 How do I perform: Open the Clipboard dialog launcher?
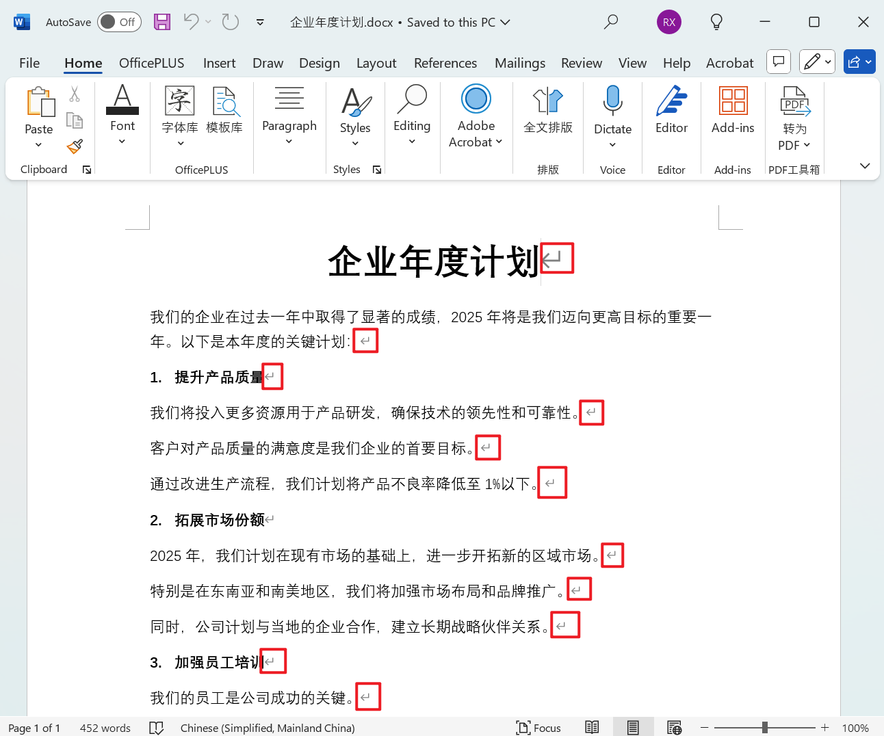pyautogui.click(x=86, y=169)
